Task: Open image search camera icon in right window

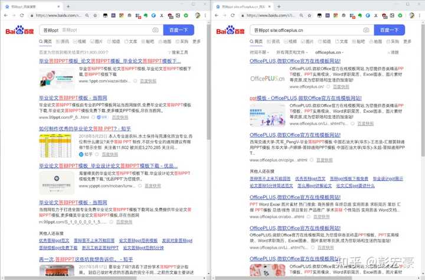Action: point(366,30)
